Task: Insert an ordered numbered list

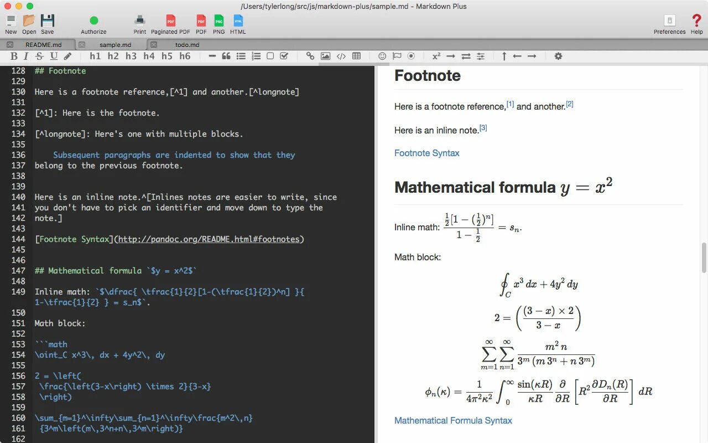Action: click(x=256, y=56)
